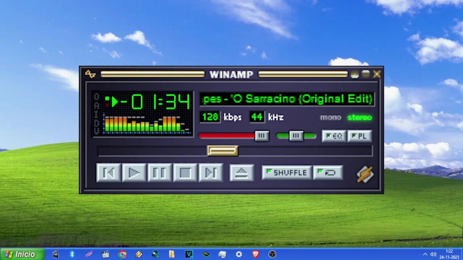Expand the system tray hidden icons chevron
Image resolution: width=463 pixels, height=260 pixels.
425,254
